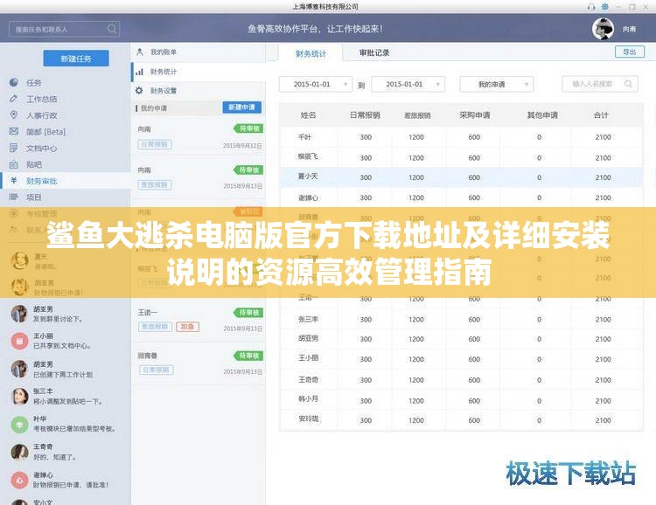Click 待审核 tag on 向南's 9月12日 request
This screenshot has height=505, width=656.
tap(248, 128)
